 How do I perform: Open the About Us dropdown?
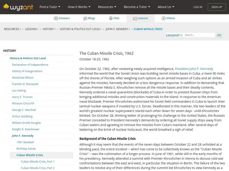166,7
